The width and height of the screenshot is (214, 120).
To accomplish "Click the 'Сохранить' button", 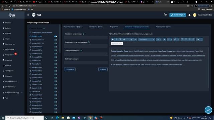I will [x=70, y=69].
